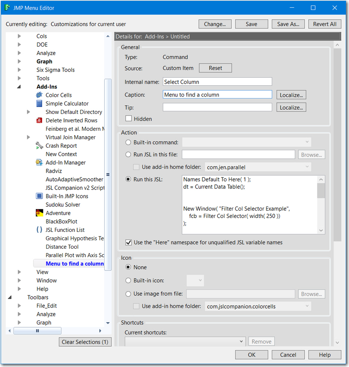Expand the Cols menu tree node
Viewport: 349px width, 367px height.
19,36
